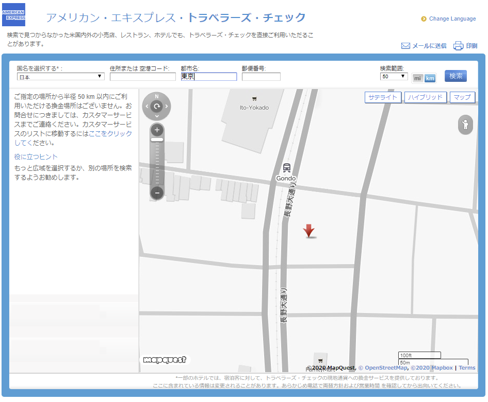Reset map view with center compass button
This screenshot has height=402, width=488.
tap(156, 107)
